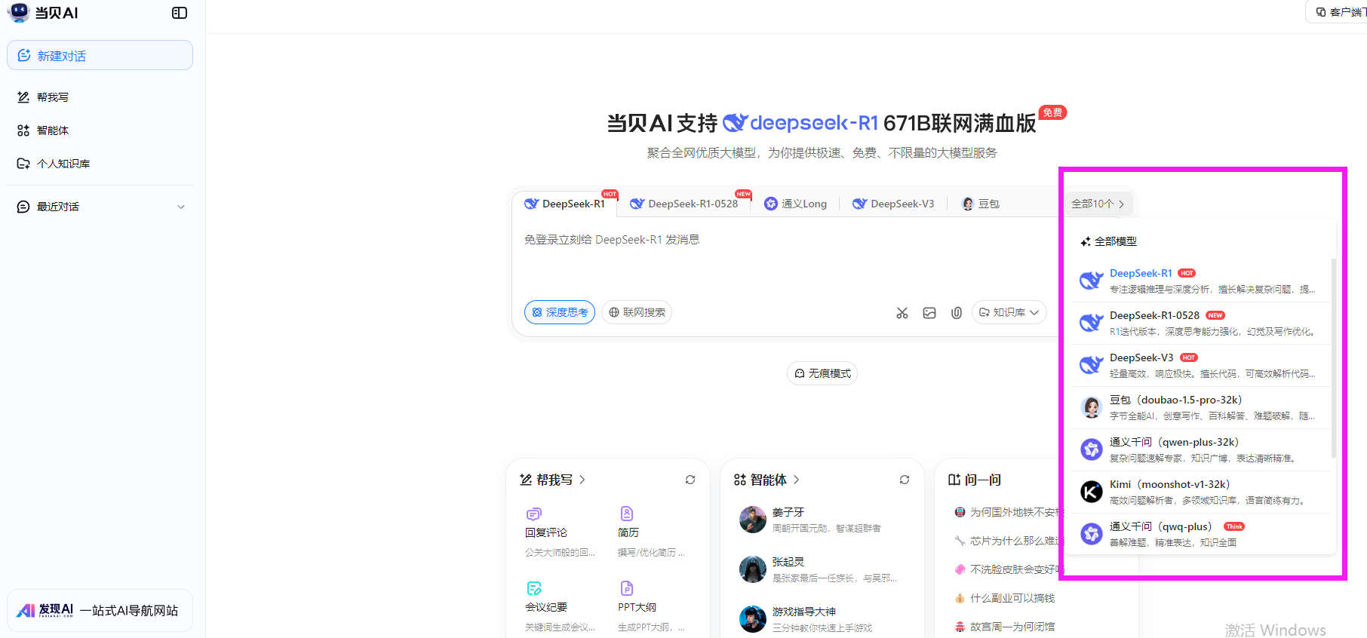Choose 通义千问 qwq-plus in the list
This screenshot has width=1367, height=638.
[1201, 534]
